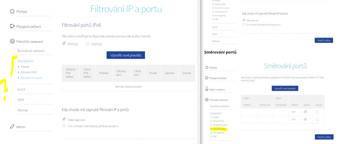Click the Připojená zařízení icon on the Filtrování IP page
This screenshot has height=144, width=355.
point(12,27)
